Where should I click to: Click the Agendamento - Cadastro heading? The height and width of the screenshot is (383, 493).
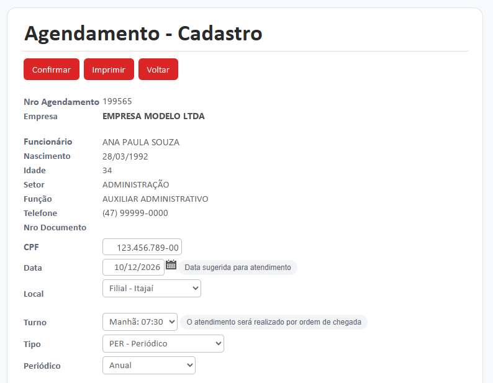[143, 34]
